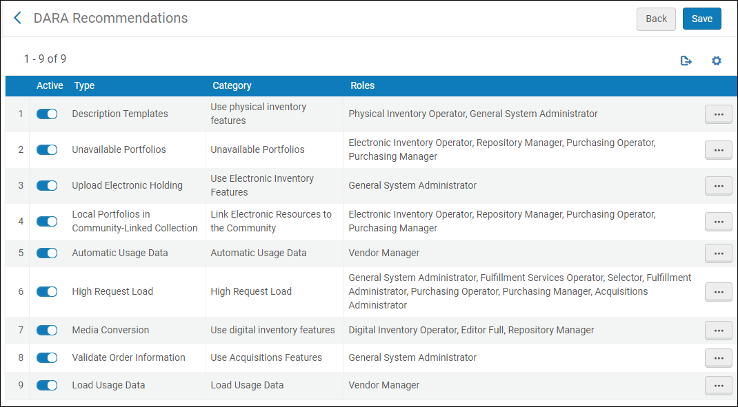This screenshot has width=738, height=407.
Task: Open ellipsis menu for High Request Load
Action: pyautogui.click(x=718, y=292)
